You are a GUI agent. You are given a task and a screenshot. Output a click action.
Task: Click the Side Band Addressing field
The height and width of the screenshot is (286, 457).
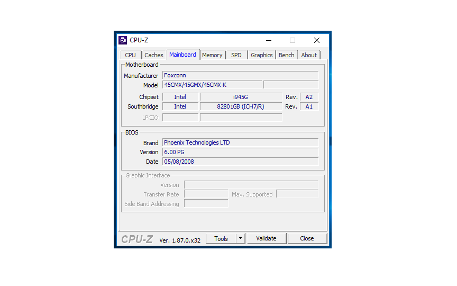click(206, 204)
